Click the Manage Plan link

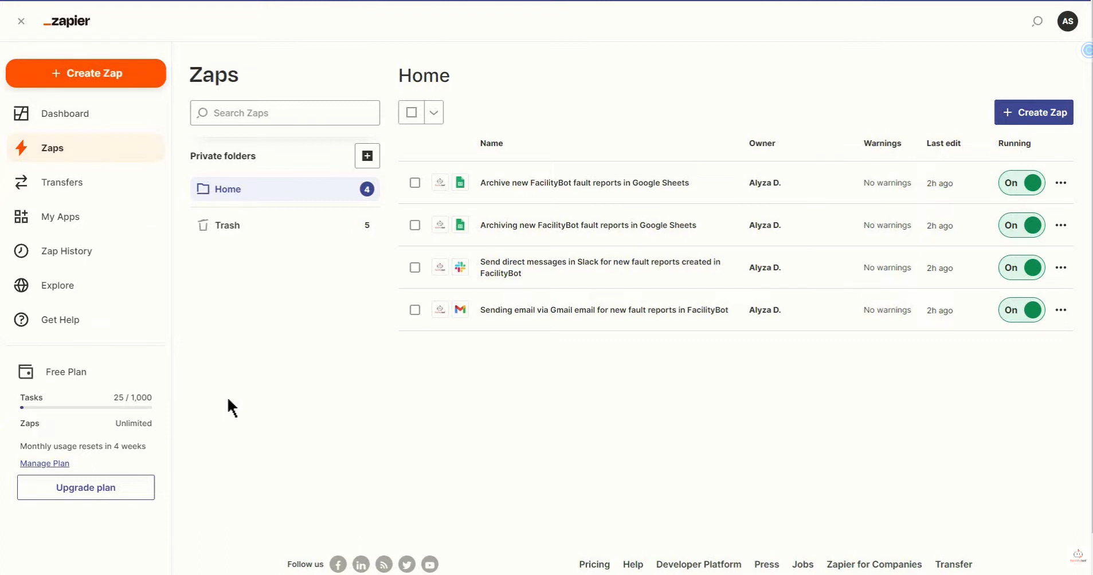(45, 463)
